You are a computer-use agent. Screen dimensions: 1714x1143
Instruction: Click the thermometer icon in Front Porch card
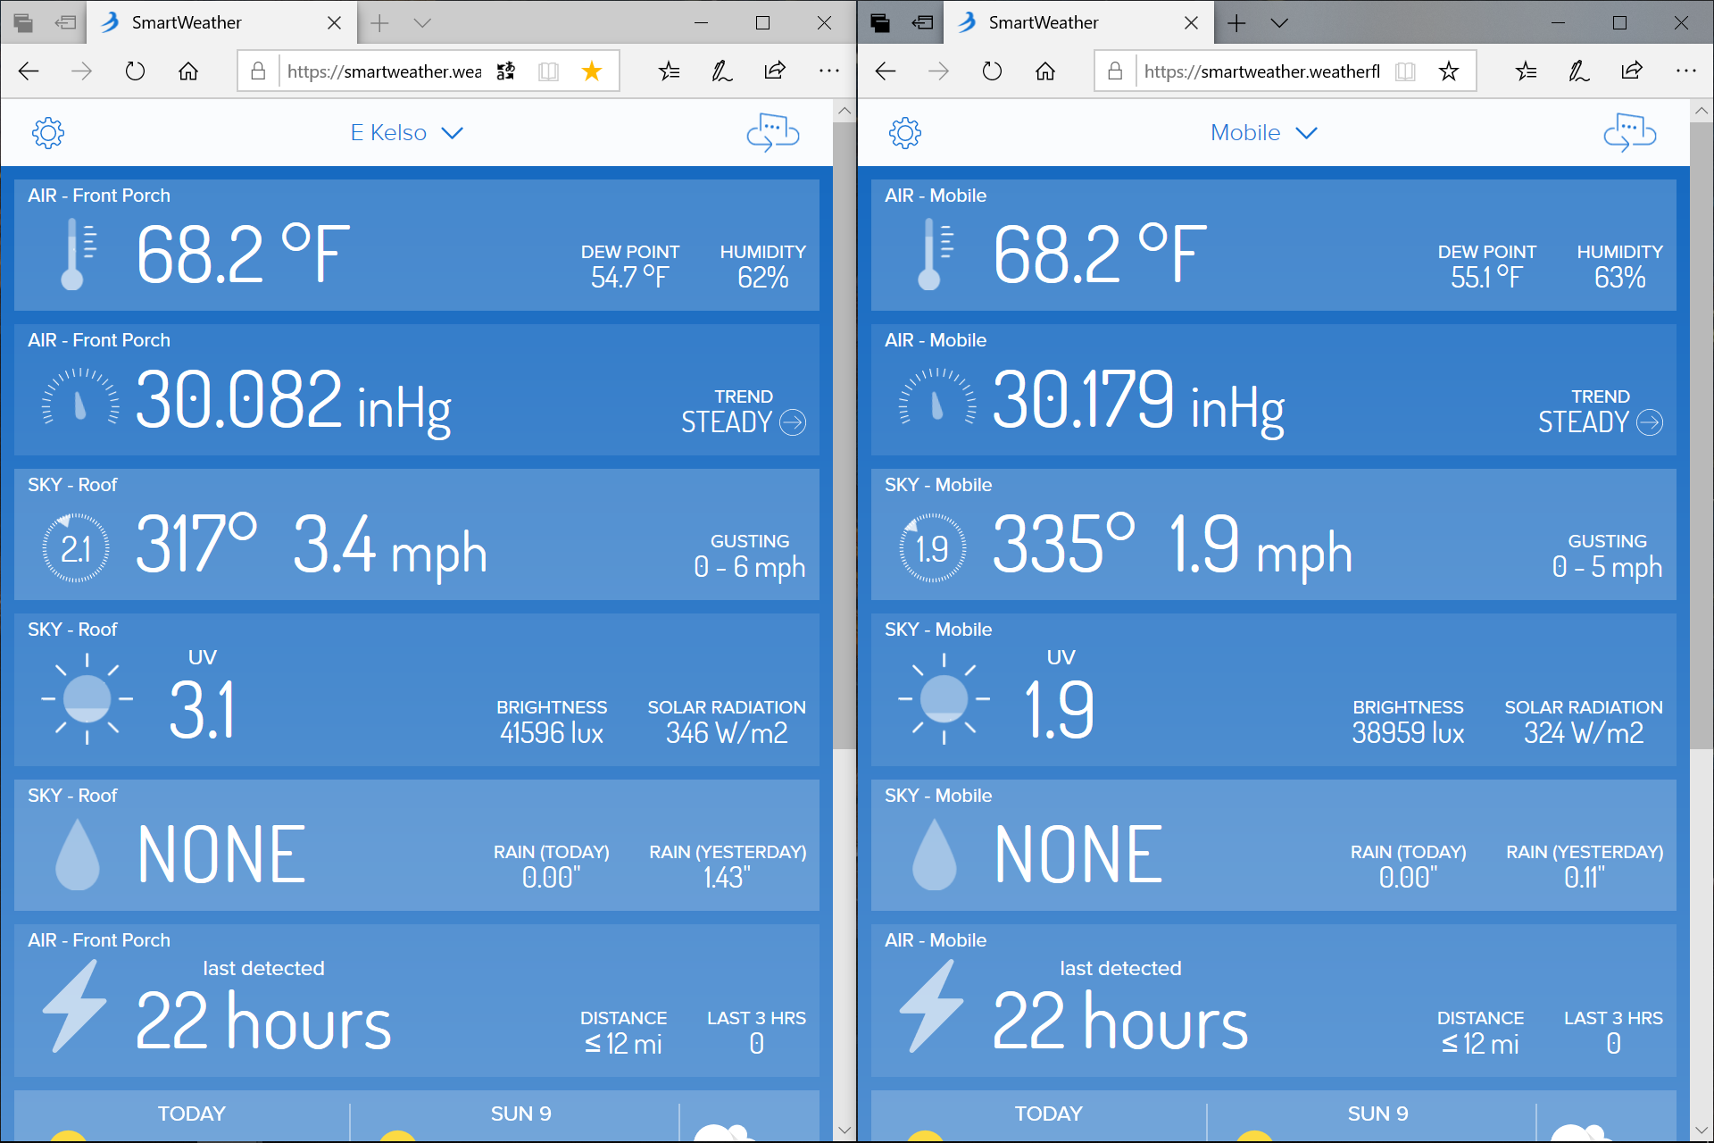[x=77, y=255]
